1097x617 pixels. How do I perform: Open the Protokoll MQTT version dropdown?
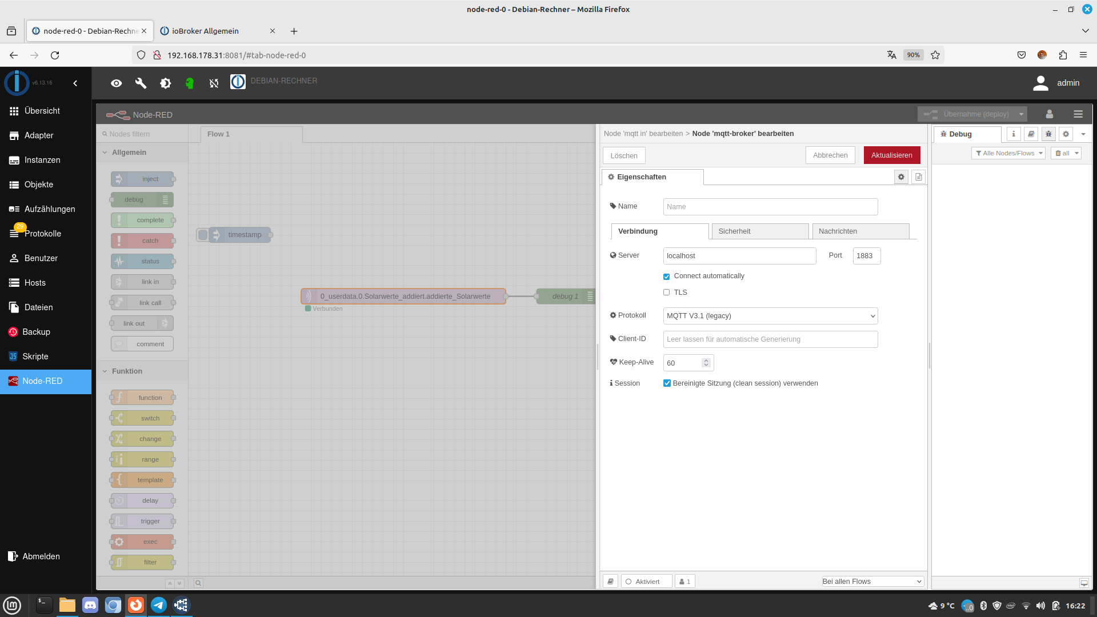click(770, 316)
